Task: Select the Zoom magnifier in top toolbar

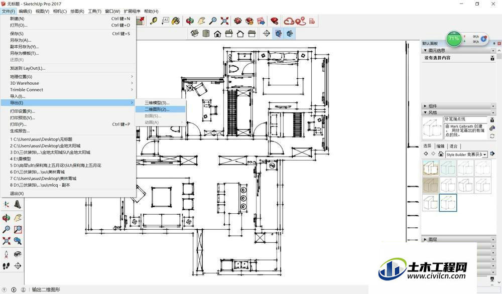Action: tap(213, 21)
